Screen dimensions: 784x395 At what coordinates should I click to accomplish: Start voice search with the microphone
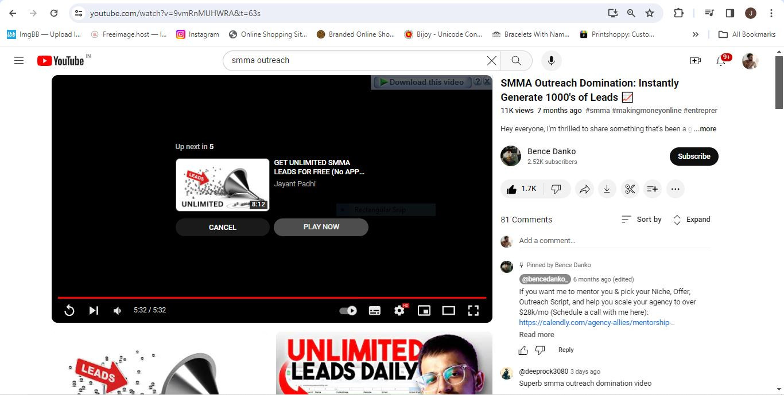551,60
